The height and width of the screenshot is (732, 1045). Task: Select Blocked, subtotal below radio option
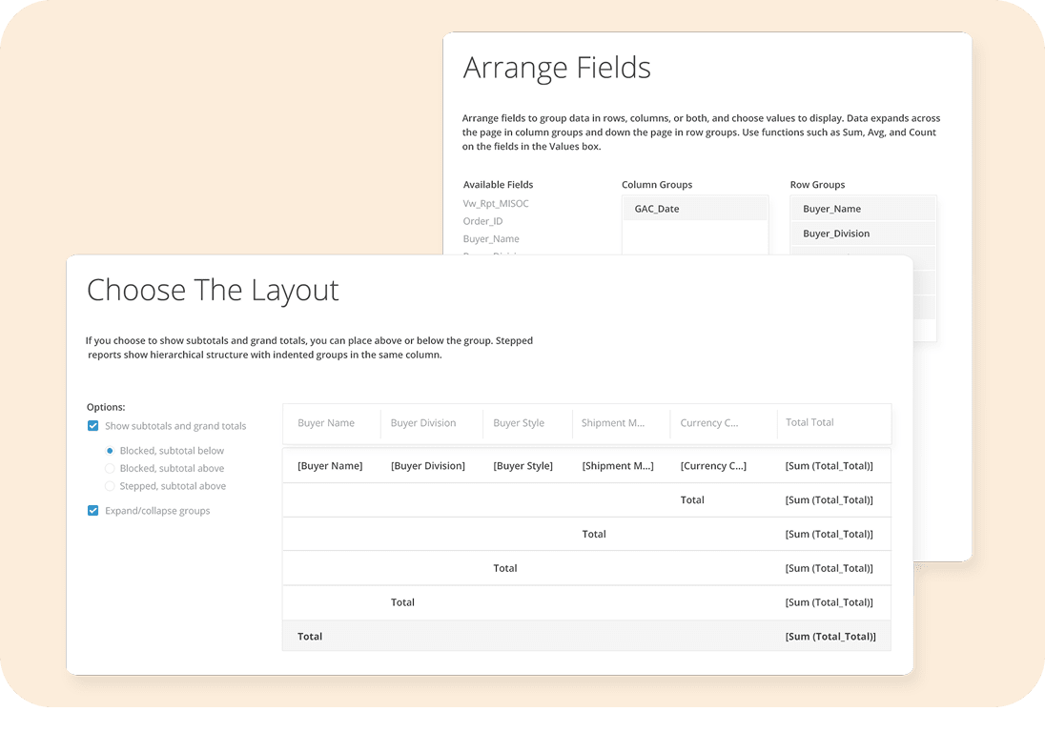[110, 451]
